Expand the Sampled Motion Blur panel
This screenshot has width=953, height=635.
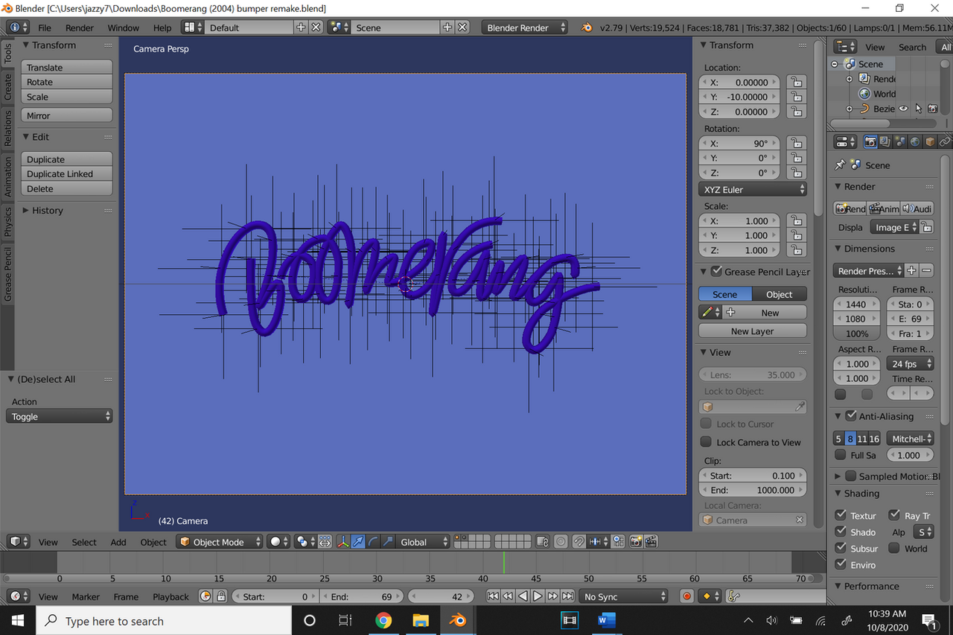838,476
